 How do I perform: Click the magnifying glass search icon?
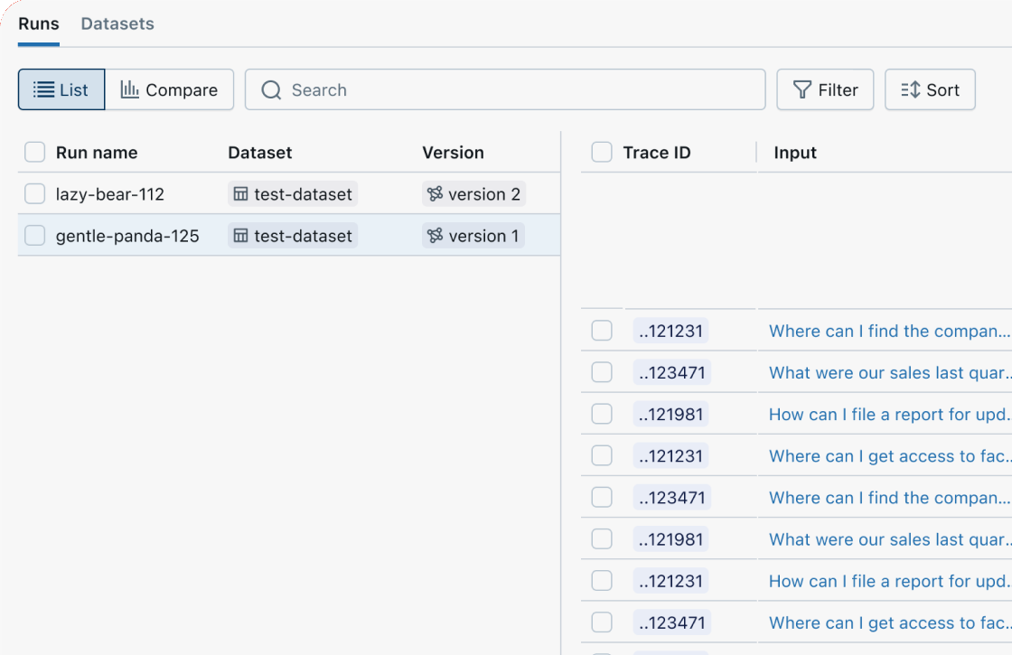pos(271,90)
